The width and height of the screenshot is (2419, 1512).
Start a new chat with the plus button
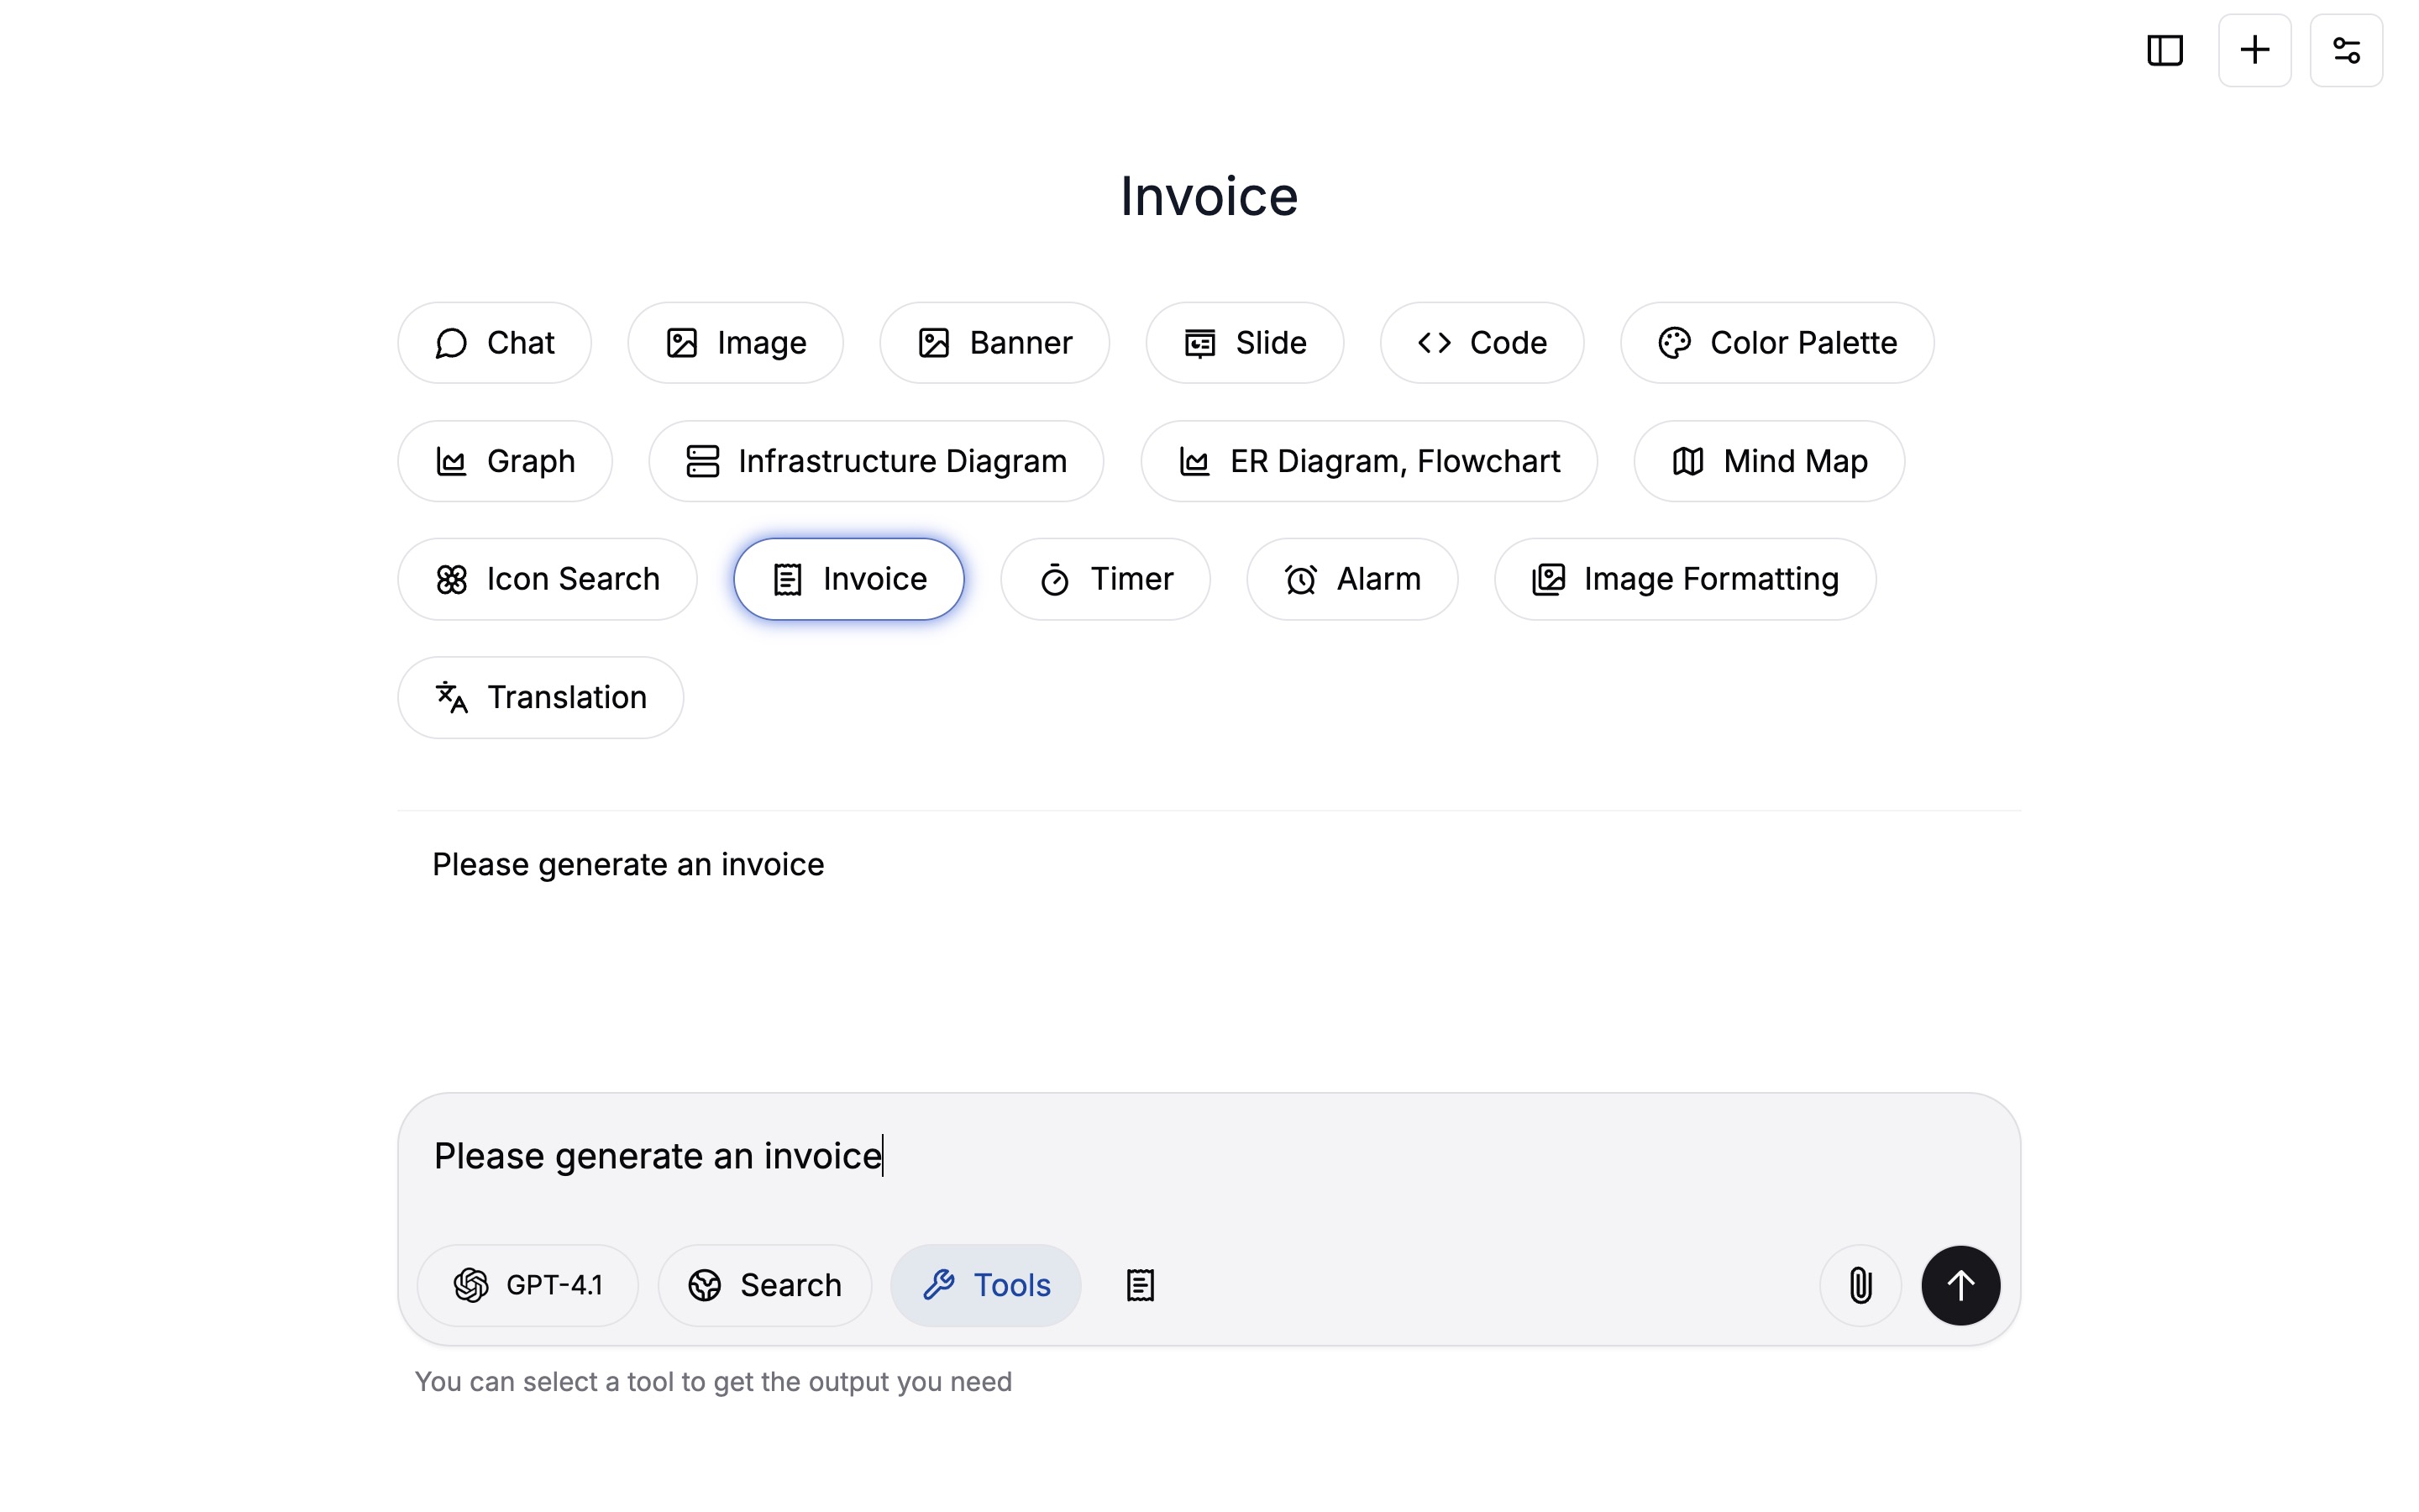(2254, 50)
